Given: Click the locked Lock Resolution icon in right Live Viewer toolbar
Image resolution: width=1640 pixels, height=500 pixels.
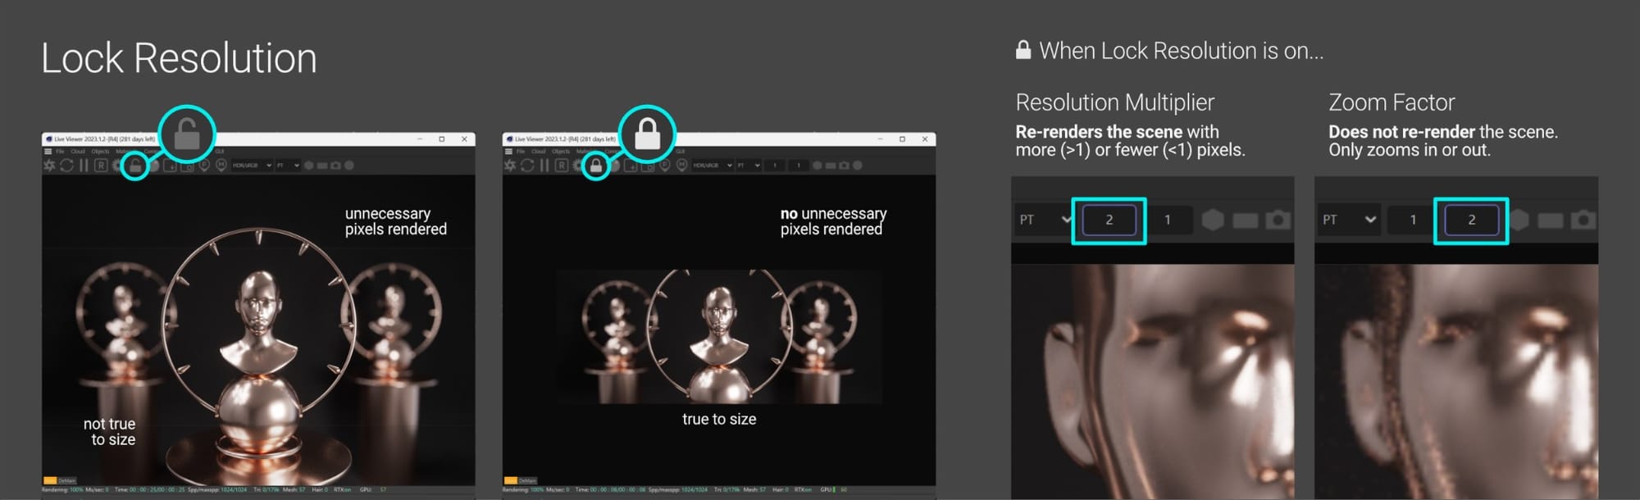Looking at the screenshot, I should coord(596,166).
